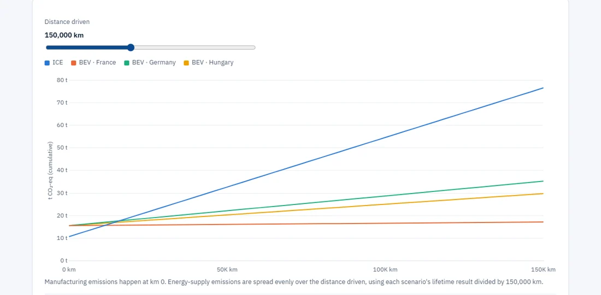Click the "50 t" y-axis label
This screenshot has height=295, width=601.
[62, 148]
